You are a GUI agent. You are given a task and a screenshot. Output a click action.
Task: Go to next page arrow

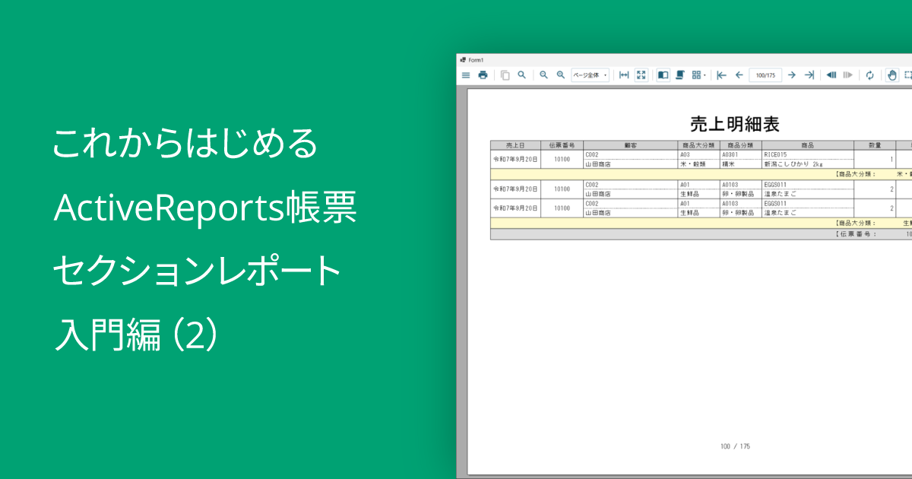click(792, 75)
